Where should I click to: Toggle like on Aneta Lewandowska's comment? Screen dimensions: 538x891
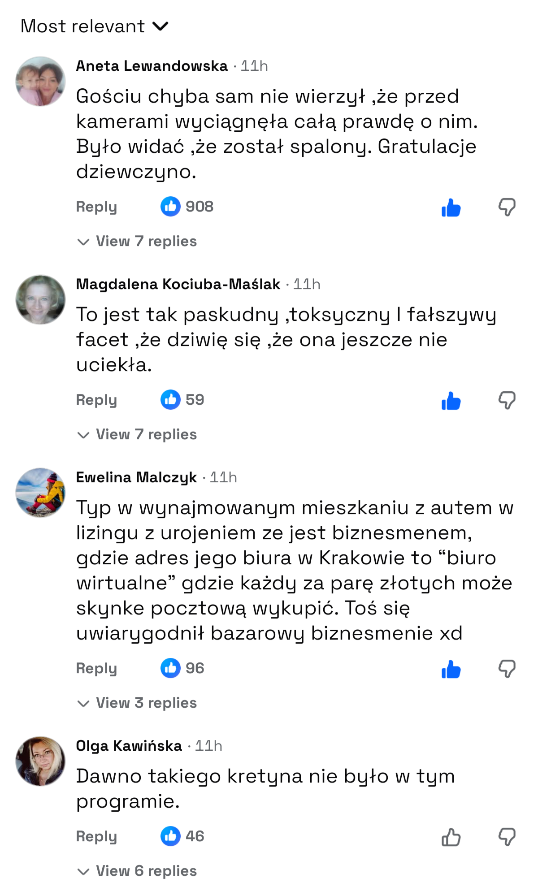451,208
